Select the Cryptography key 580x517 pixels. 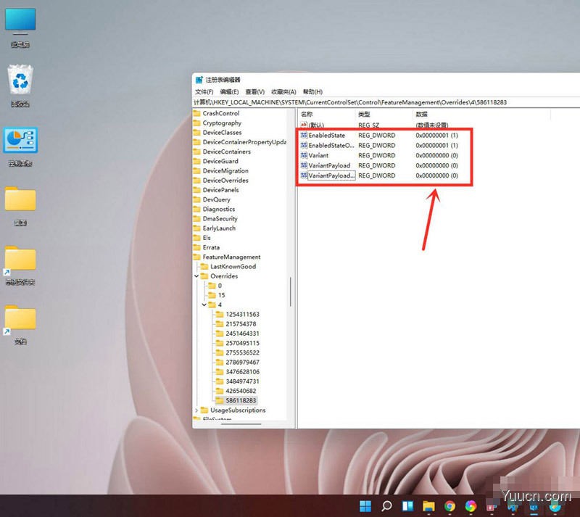(x=222, y=123)
